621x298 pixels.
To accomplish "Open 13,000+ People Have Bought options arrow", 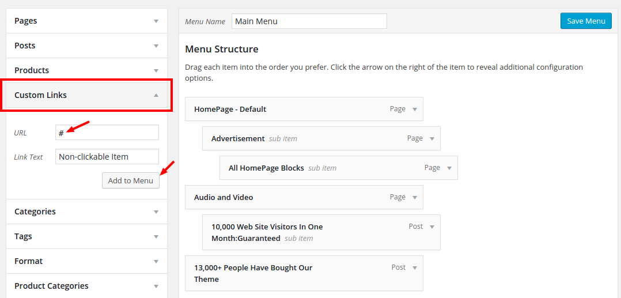I will (x=415, y=268).
